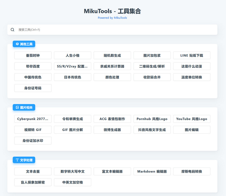Open the 图片编辑 tool
This screenshot has height=196, width=226.
[192, 130]
